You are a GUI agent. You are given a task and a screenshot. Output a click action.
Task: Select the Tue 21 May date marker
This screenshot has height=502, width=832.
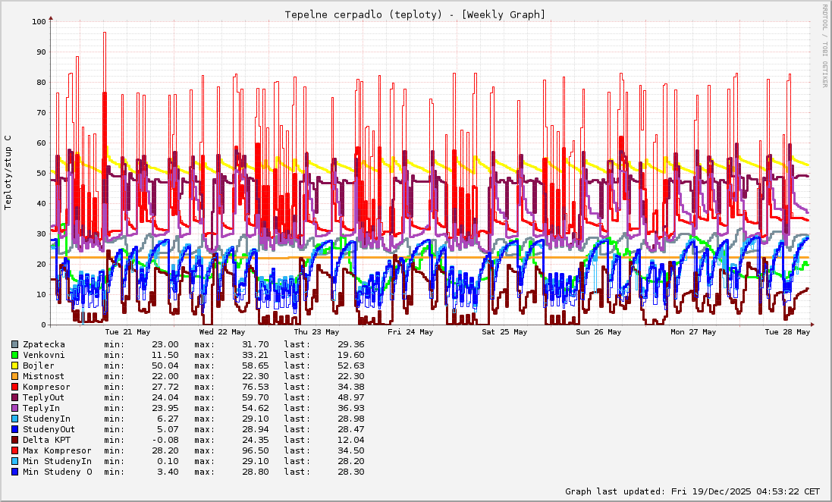coord(127,332)
